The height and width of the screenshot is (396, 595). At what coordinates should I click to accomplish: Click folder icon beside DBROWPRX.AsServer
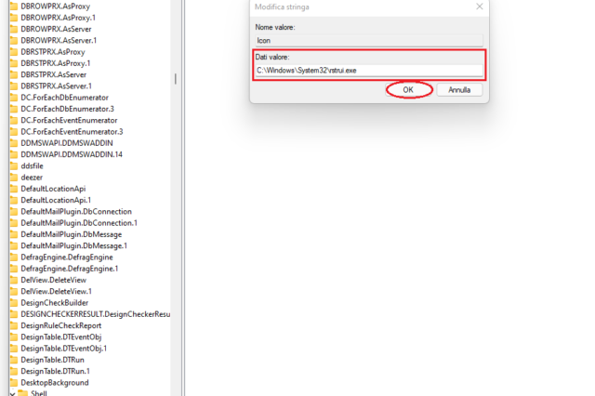[14, 29]
